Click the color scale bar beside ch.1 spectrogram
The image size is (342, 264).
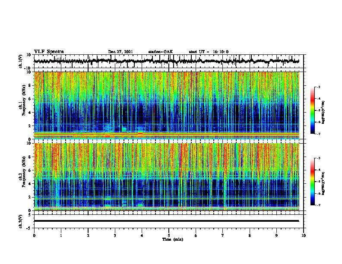pyautogui.click(x=313, y=110)
